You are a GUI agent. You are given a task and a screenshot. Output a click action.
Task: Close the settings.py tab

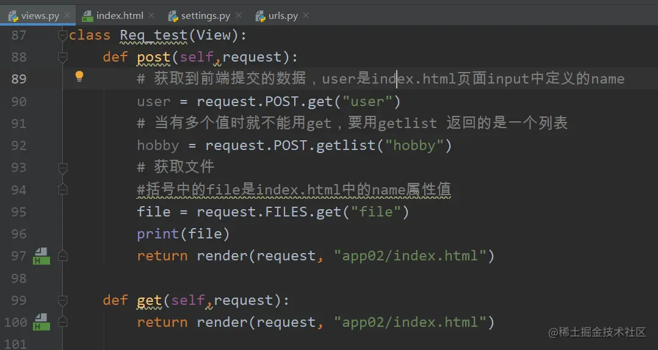click(x=238, y=15)
